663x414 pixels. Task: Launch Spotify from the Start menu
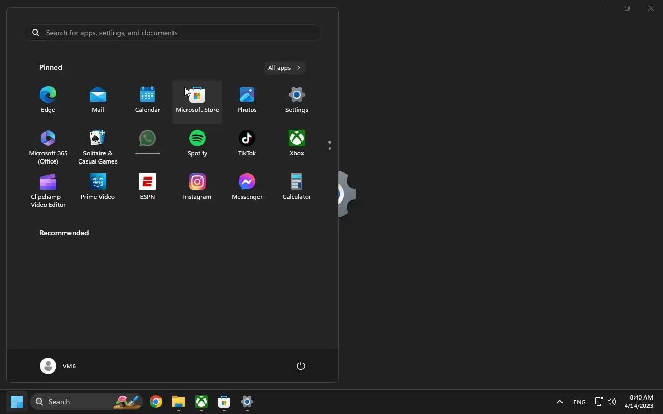pyautogui.click(x=197, y=143)
